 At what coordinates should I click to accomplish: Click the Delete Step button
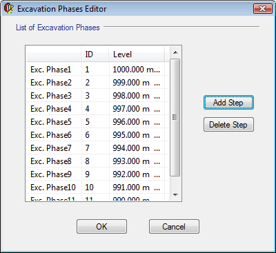pyautogui.click(x=228, y=125)
